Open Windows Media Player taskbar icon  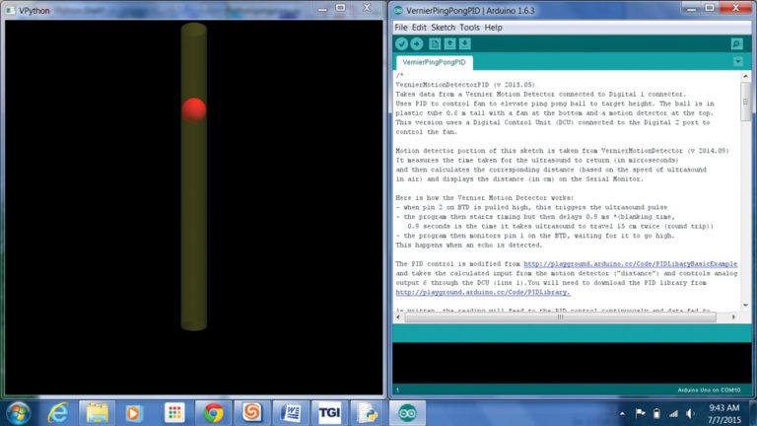[134, 413]
